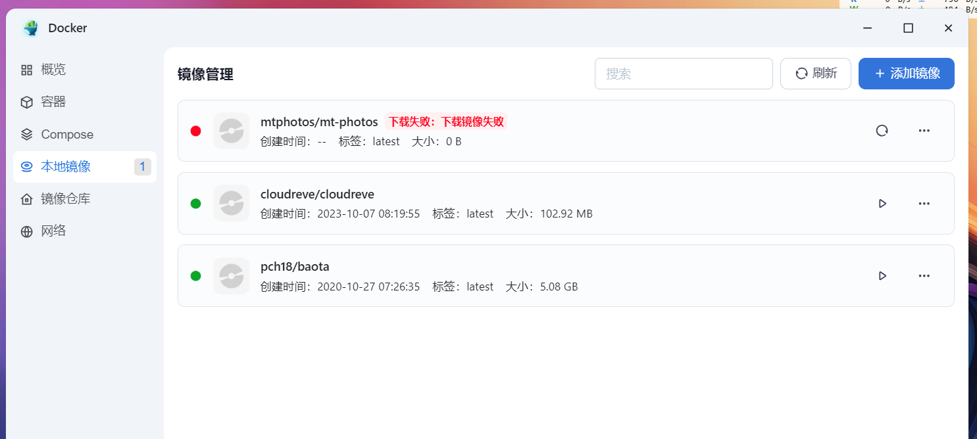Screen dimensions: 977x439
Task: Click the 刷新 refresh button
Action: [816, 74]
